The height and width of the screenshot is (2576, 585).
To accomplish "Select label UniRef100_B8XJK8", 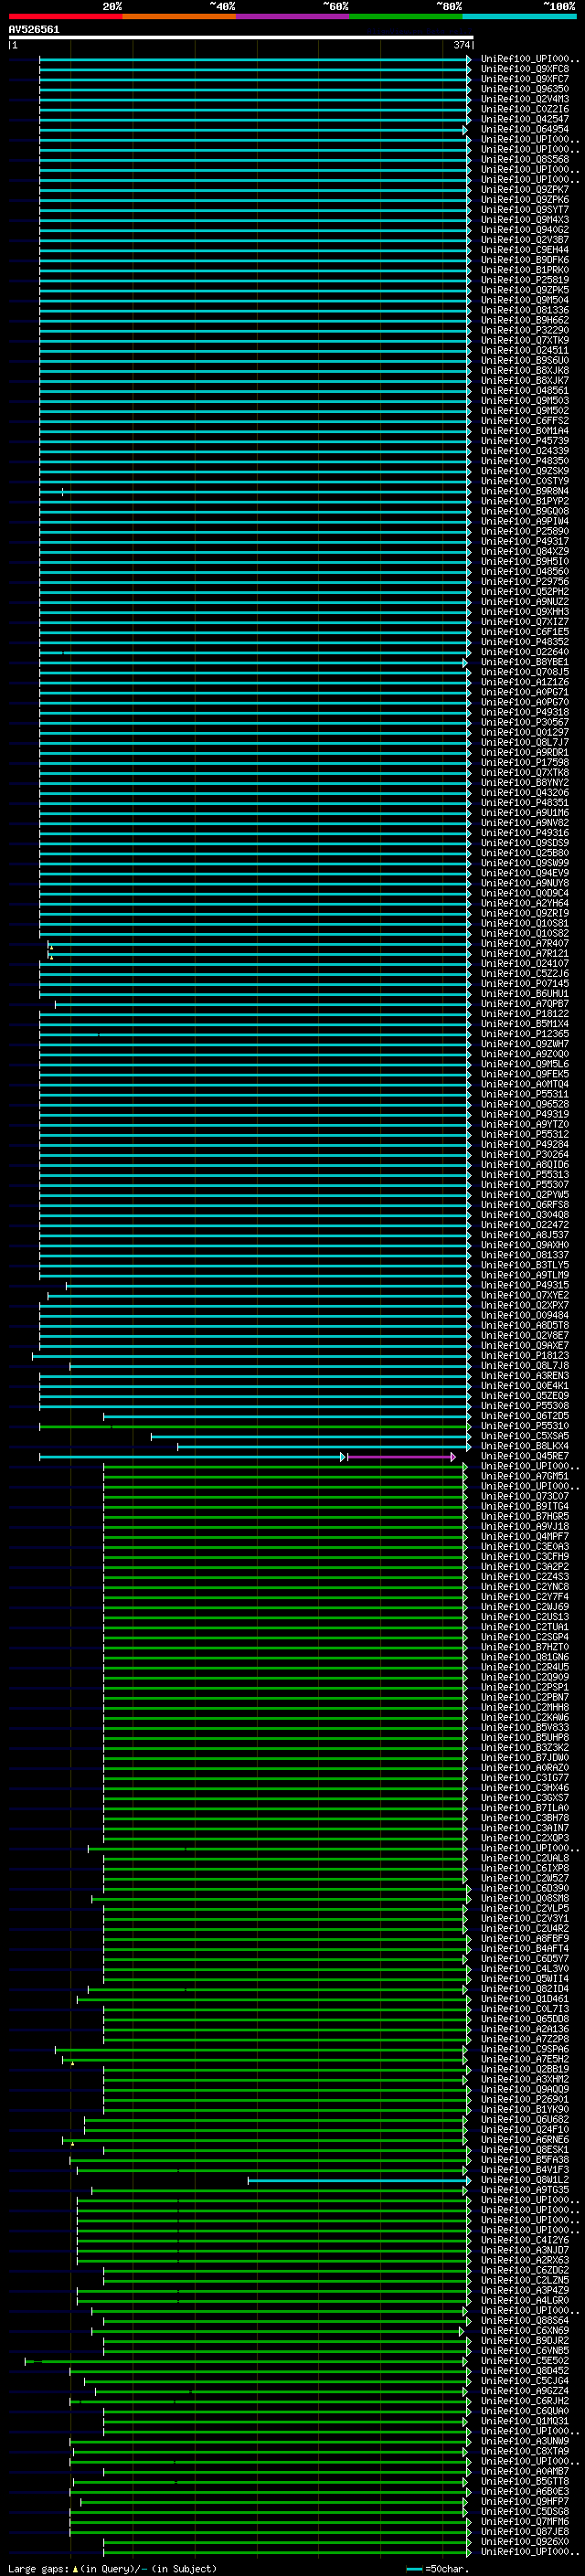I will click(524, 370).
